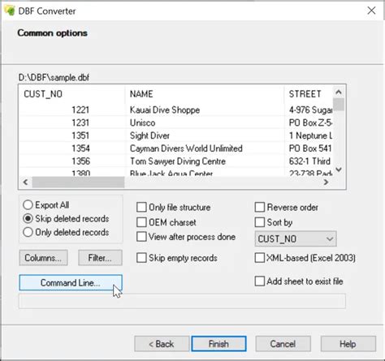Click the 1 Neptune street cell
The width and height of the screenshot is (385, 361).
pos(310,135)
